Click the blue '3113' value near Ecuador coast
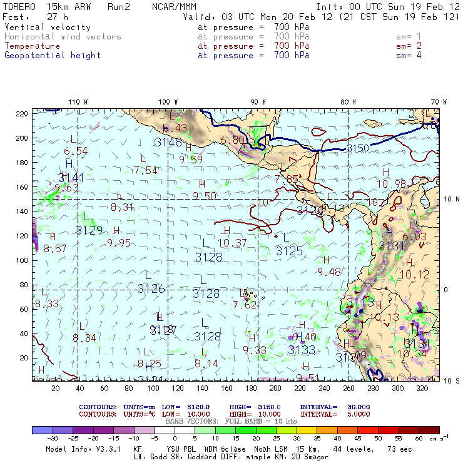 [x=360, y=302]
